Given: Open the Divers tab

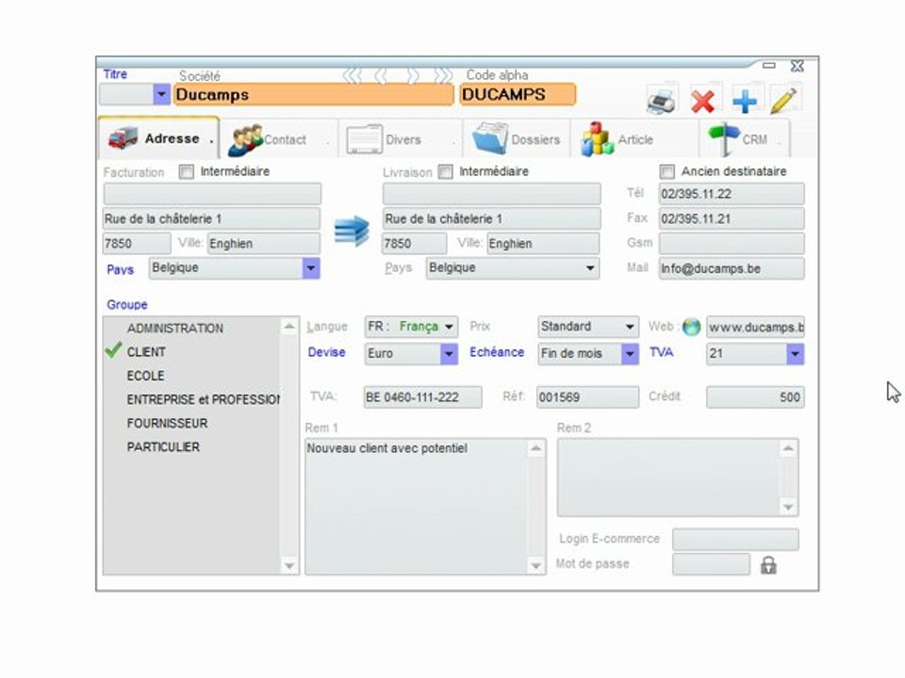Looking at the screenshot, I should (x=400, y=139).
